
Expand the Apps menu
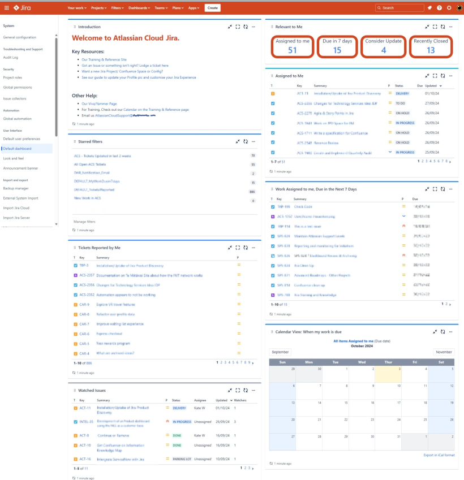(x=194, y=8)
